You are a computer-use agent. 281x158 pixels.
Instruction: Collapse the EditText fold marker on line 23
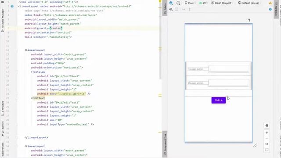click(17, 98)
